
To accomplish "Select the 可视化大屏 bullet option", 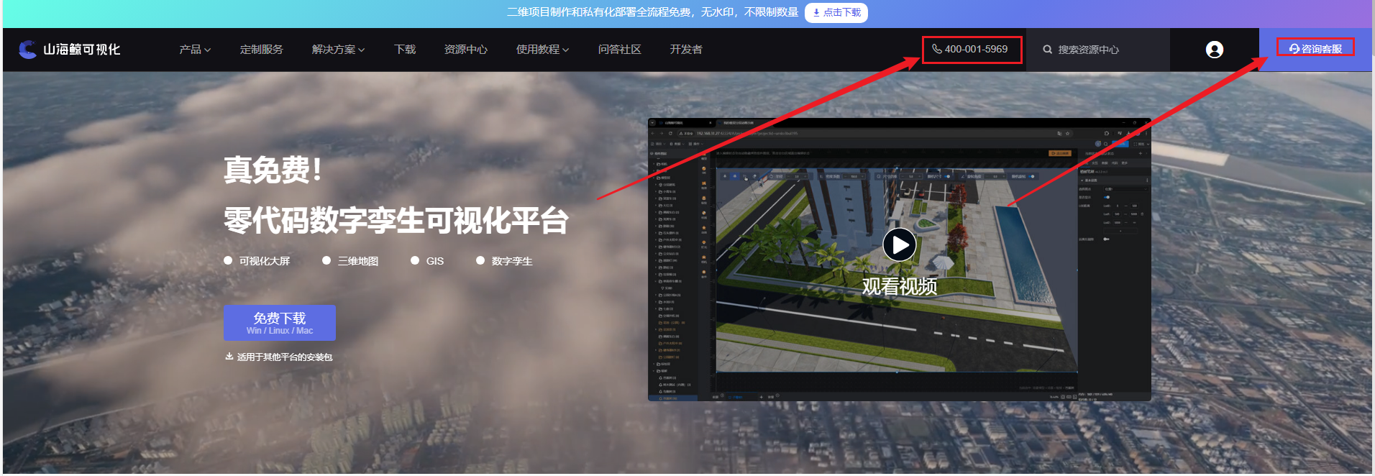I will tap(228, 261).
